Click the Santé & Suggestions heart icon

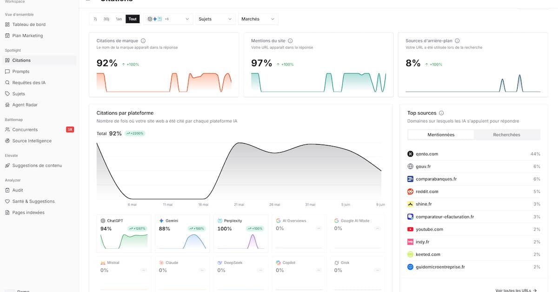pos(7,201)
